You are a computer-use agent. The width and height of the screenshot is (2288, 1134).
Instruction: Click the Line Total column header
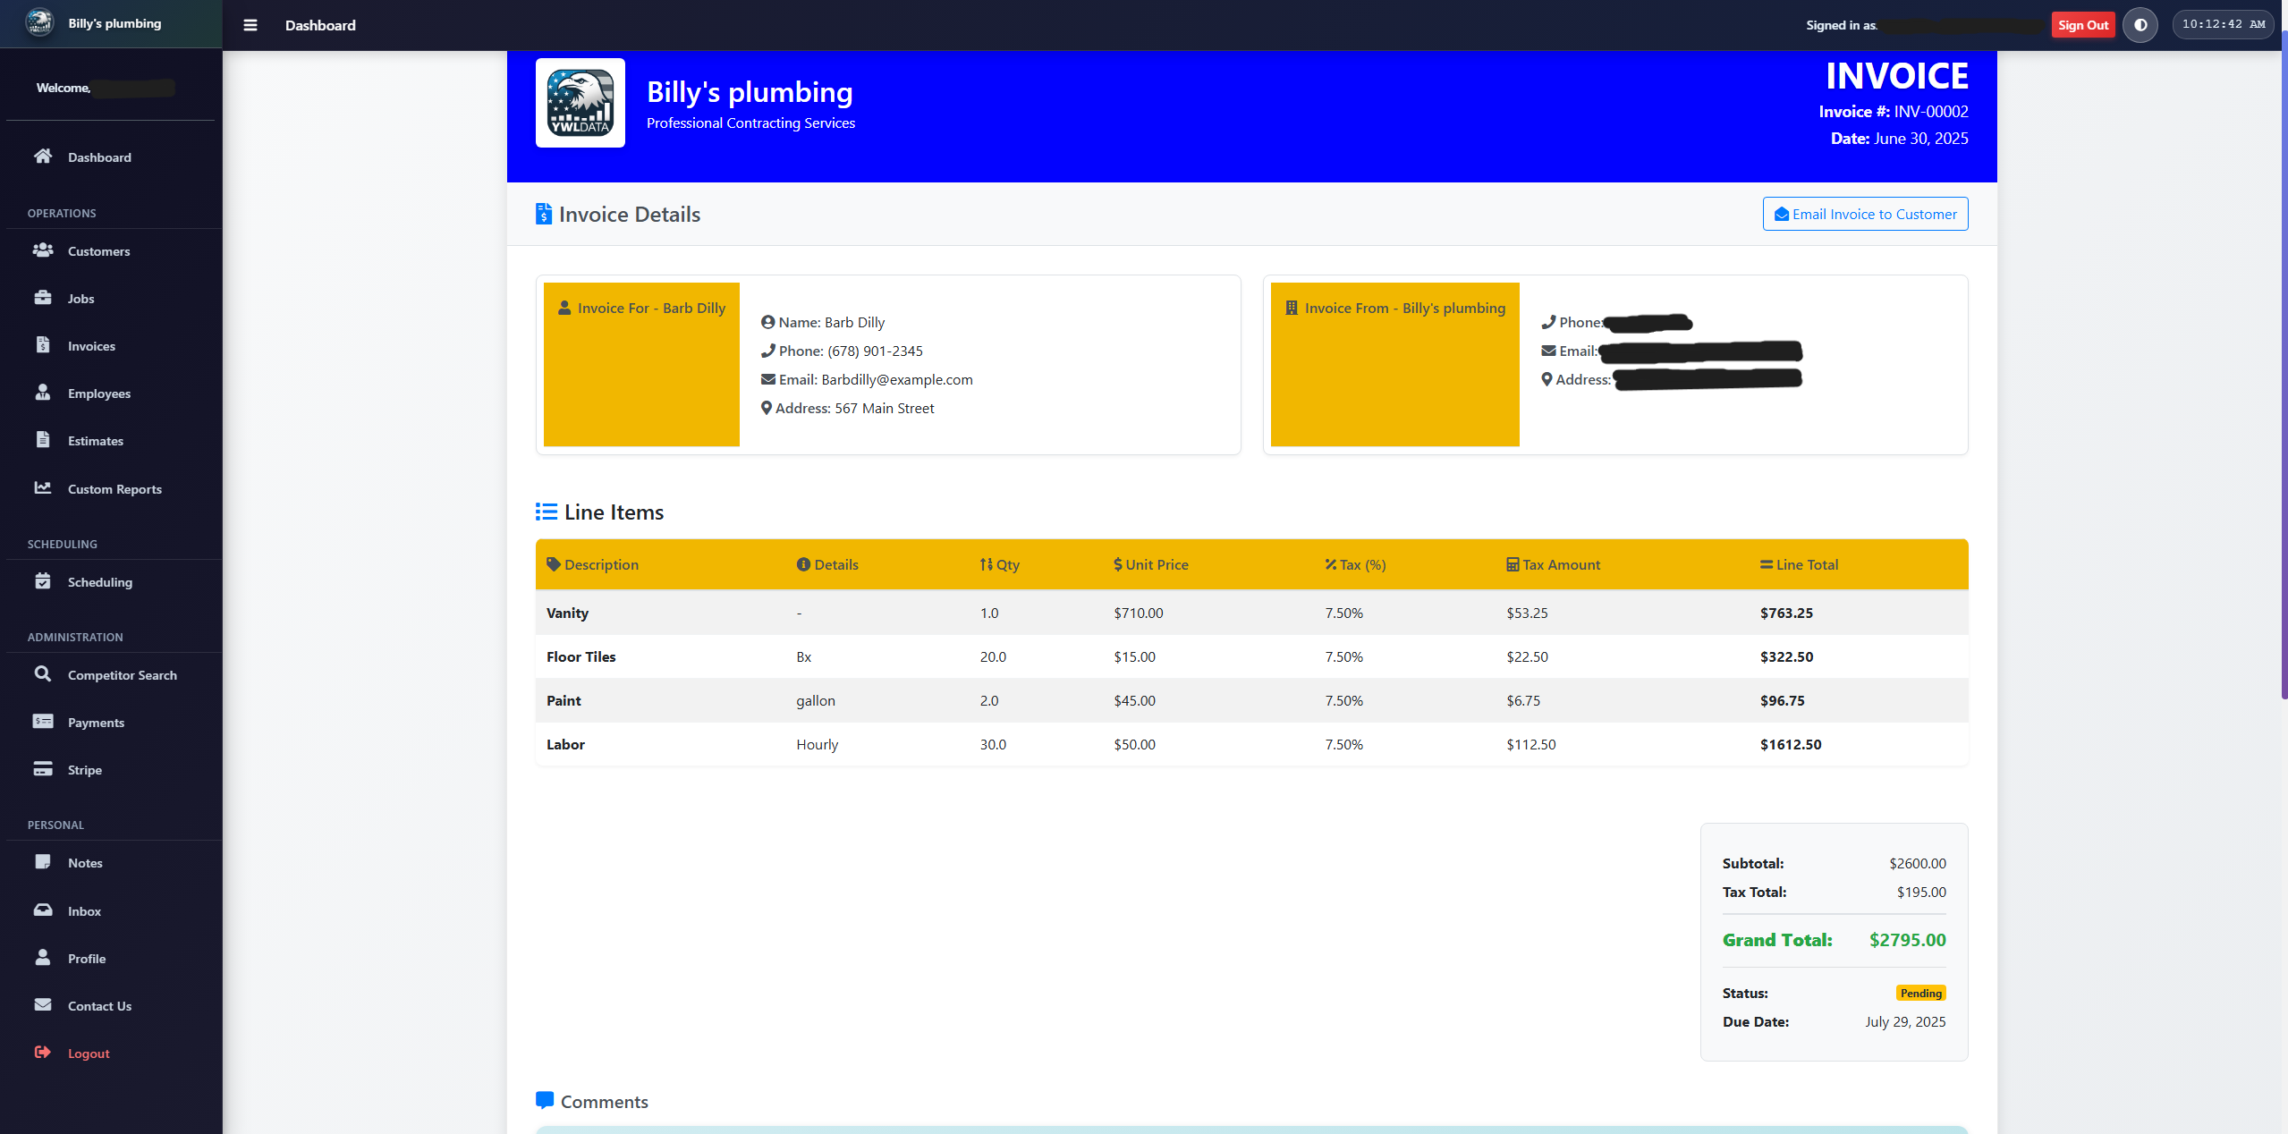coord(1799,565)
